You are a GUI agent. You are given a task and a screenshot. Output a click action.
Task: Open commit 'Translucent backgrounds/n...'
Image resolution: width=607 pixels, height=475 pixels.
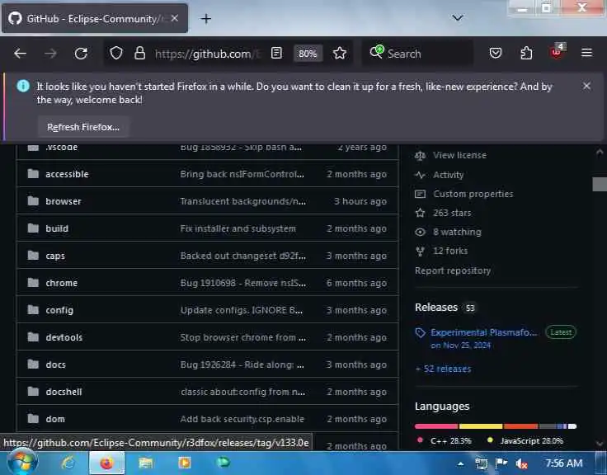pos(243,201)
